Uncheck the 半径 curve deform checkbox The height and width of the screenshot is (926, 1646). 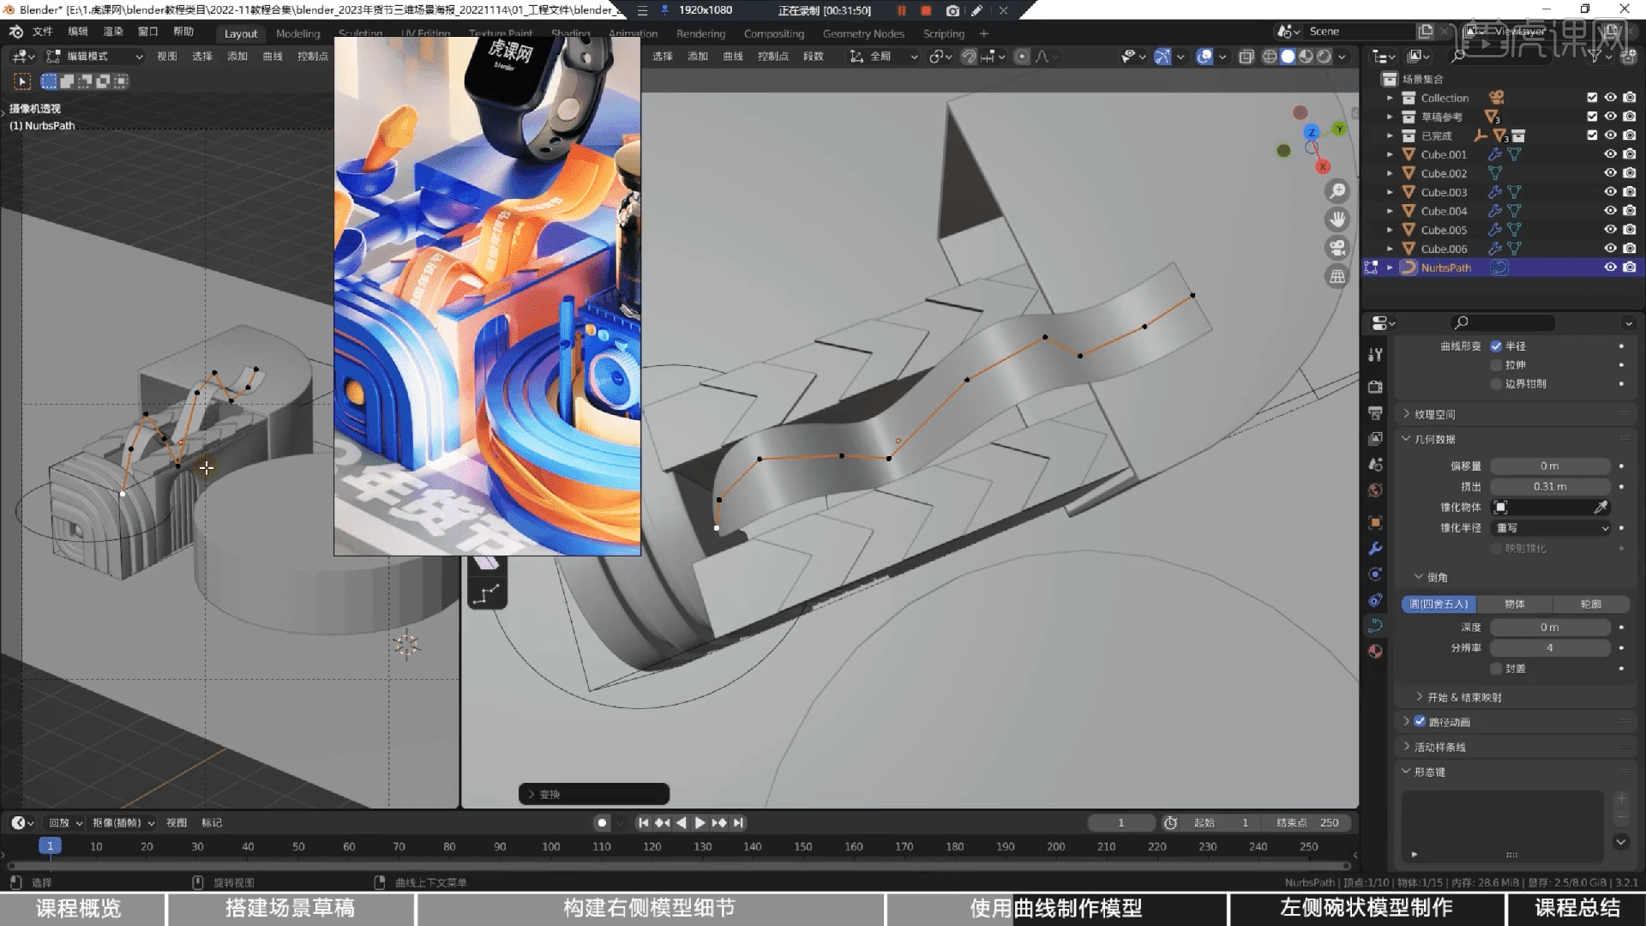click(x=1496, y=346)
